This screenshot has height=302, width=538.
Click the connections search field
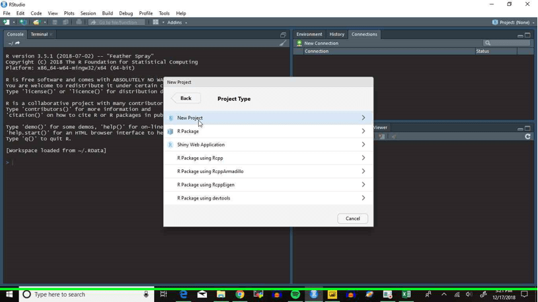506,43
